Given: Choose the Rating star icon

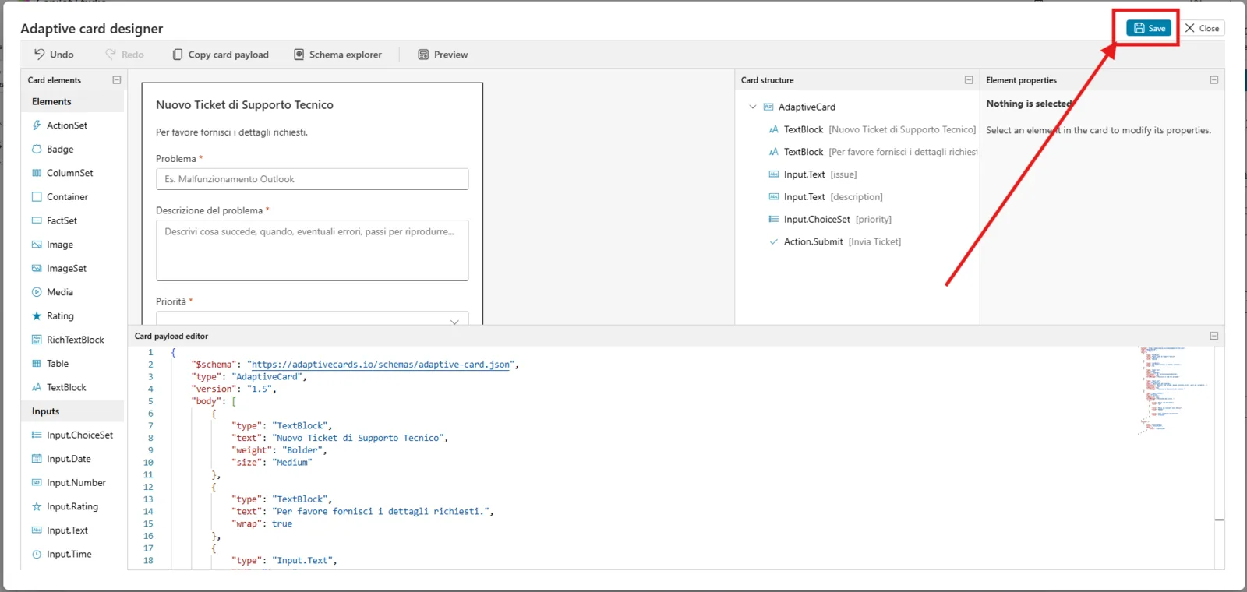Looking at the screenshot, I should point(37,316).
